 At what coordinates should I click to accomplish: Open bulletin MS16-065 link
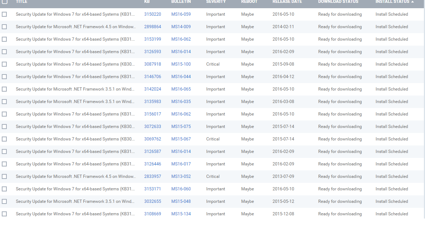click(x=181, y=89)
